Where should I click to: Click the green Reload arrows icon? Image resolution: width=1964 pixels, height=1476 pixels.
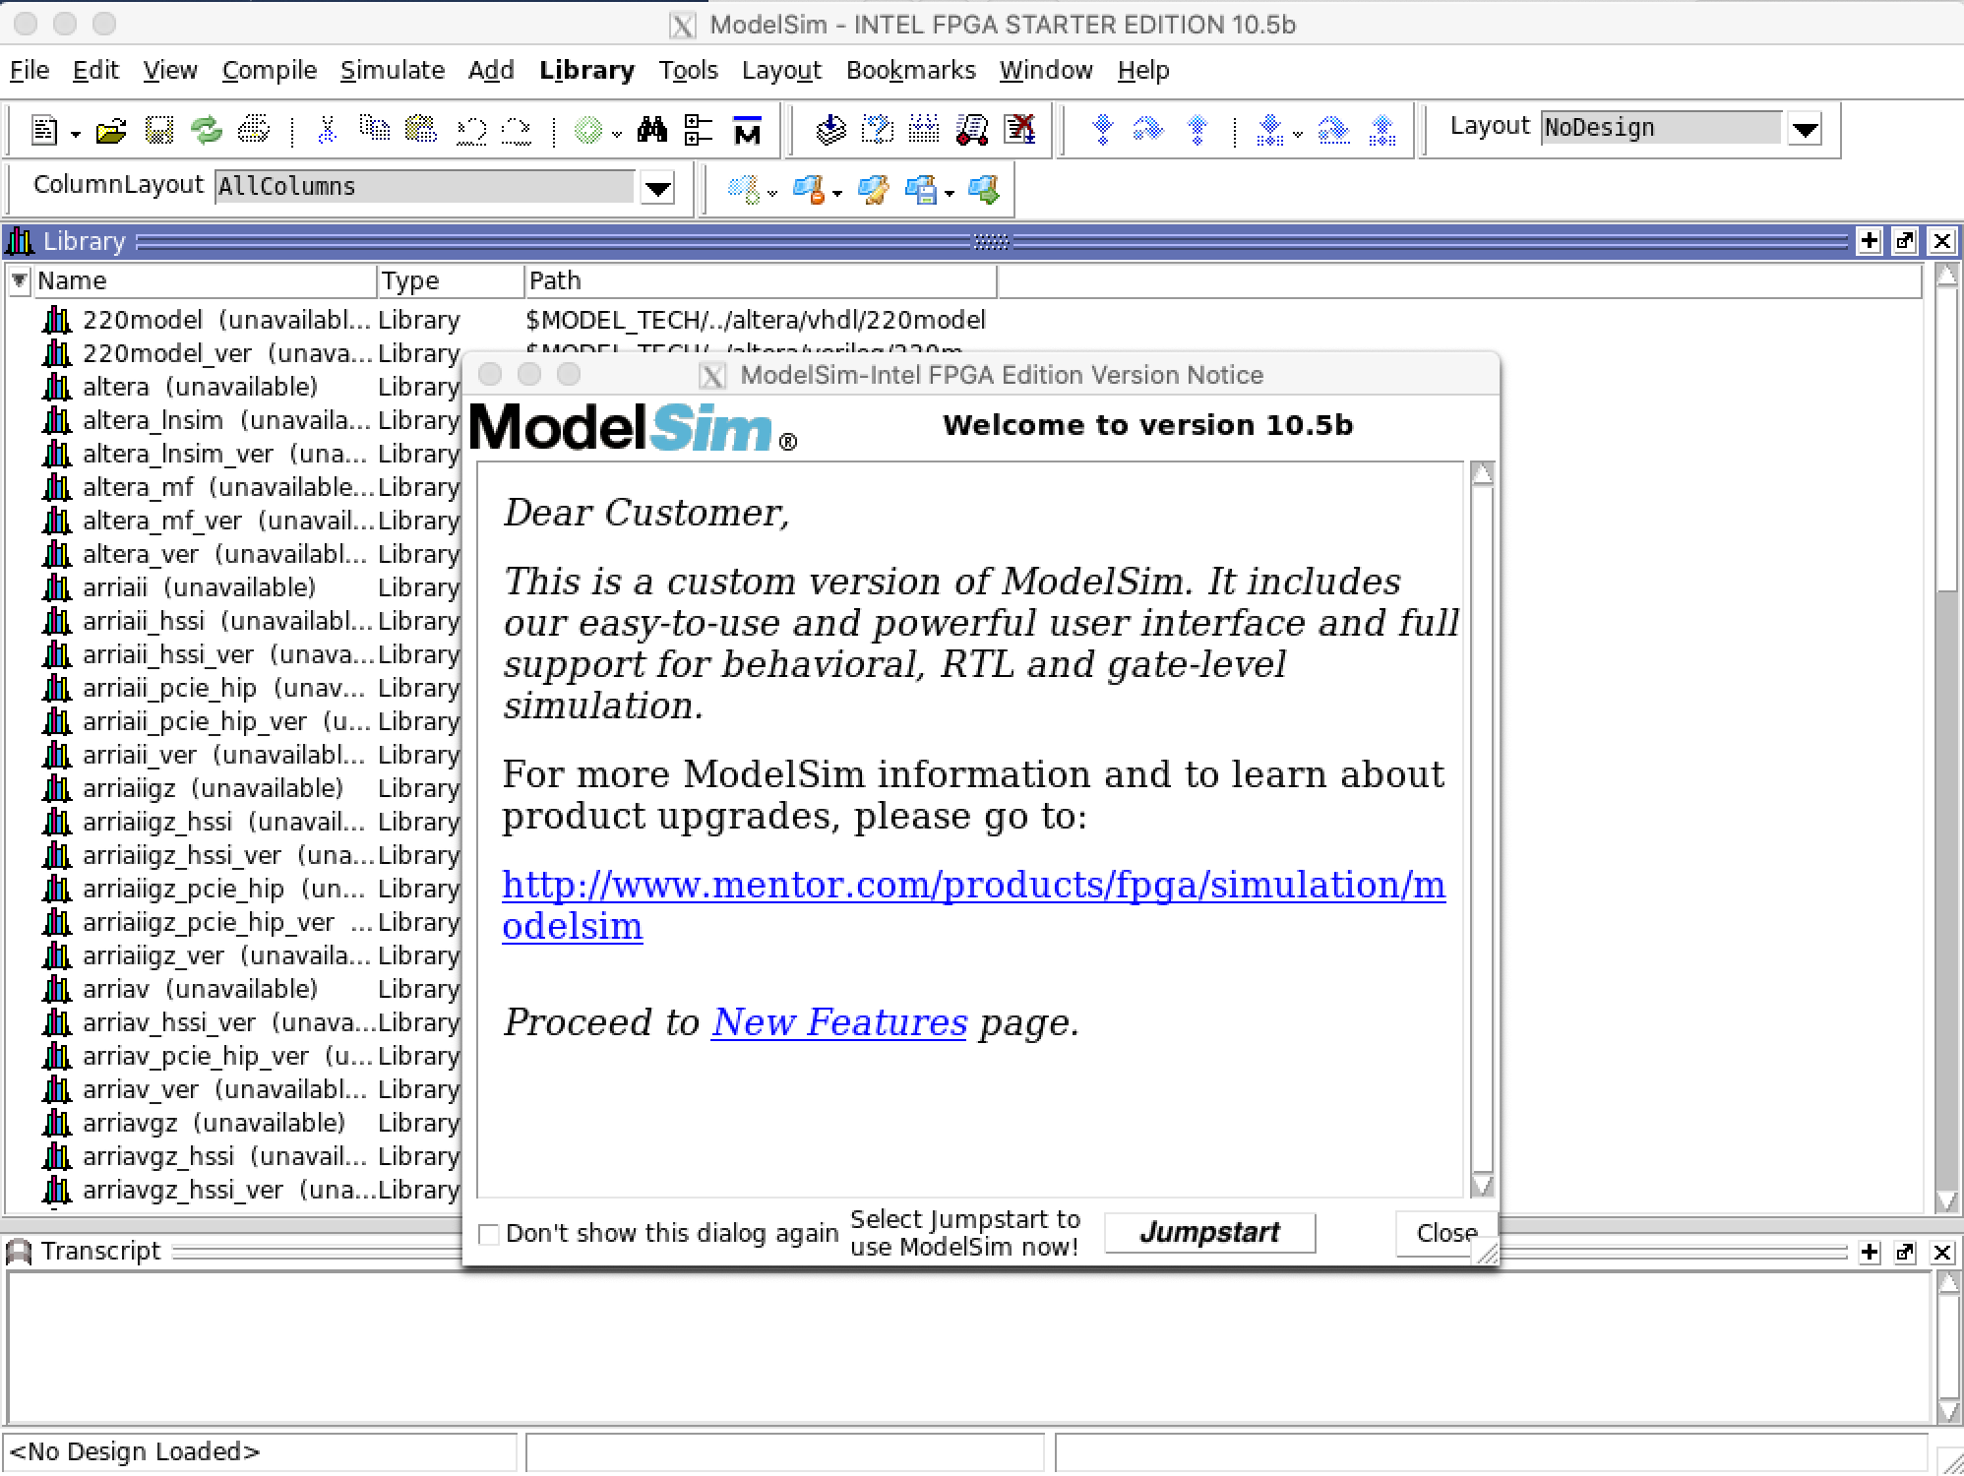[x=207, y=130]
